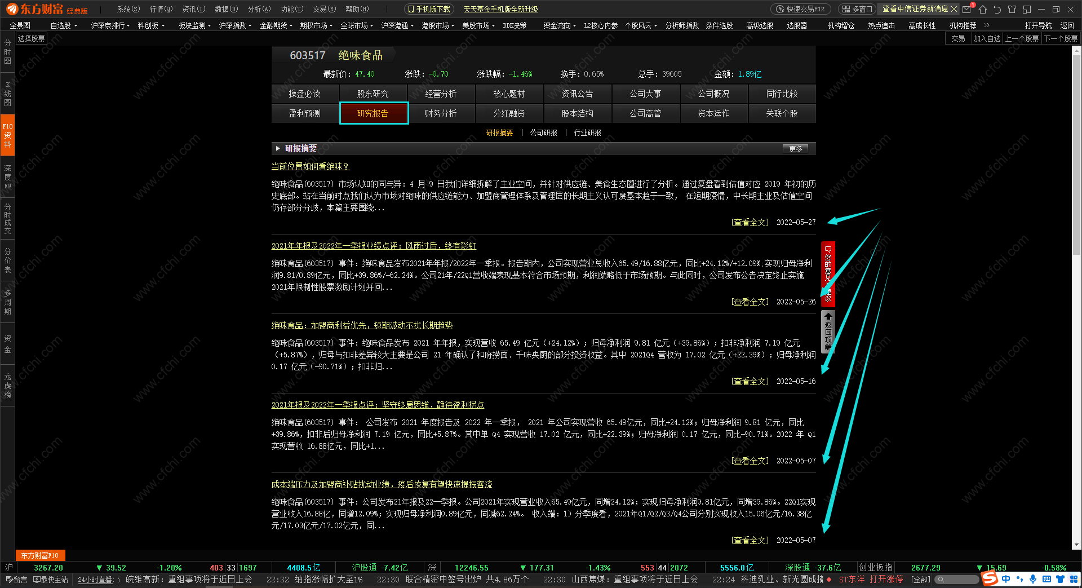Open the 行情(Q) menu
This screenshot has width=1082, height=588.
[161, 9]
